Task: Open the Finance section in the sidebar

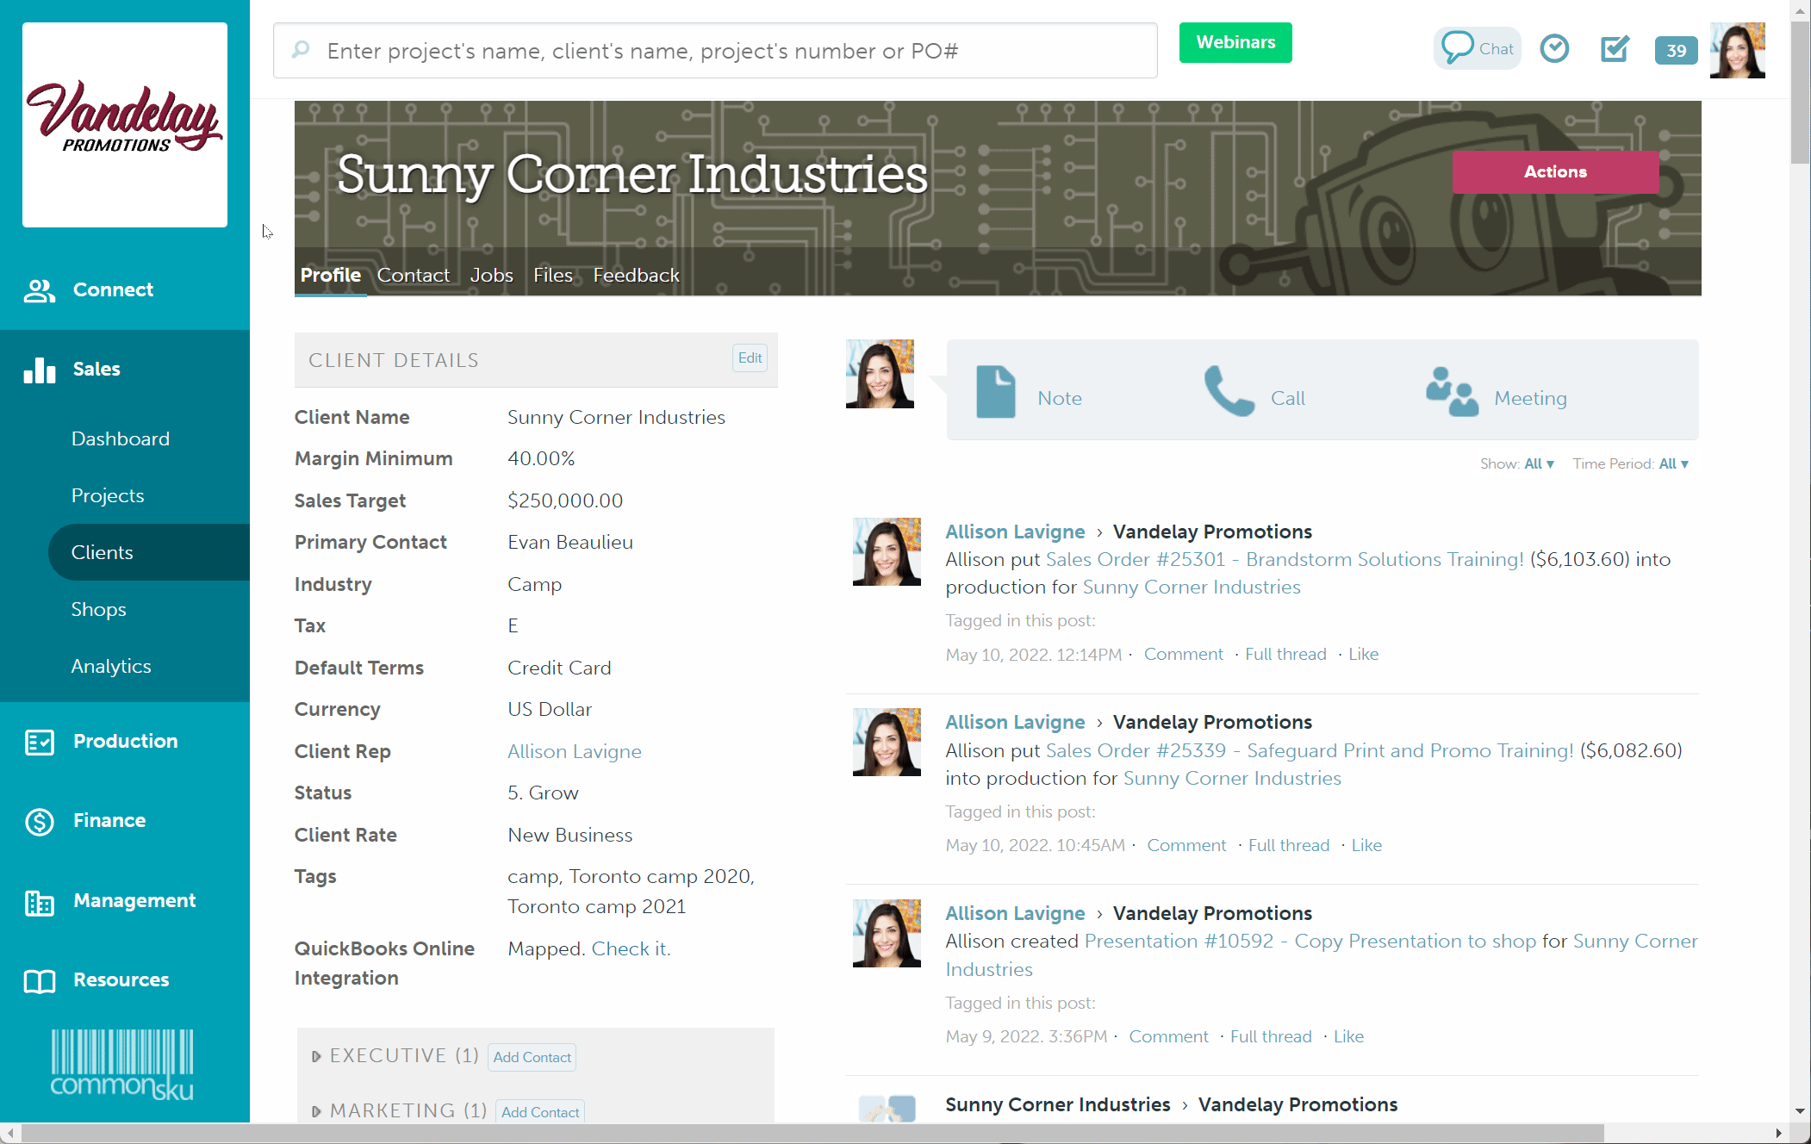Action: (109, 820)
